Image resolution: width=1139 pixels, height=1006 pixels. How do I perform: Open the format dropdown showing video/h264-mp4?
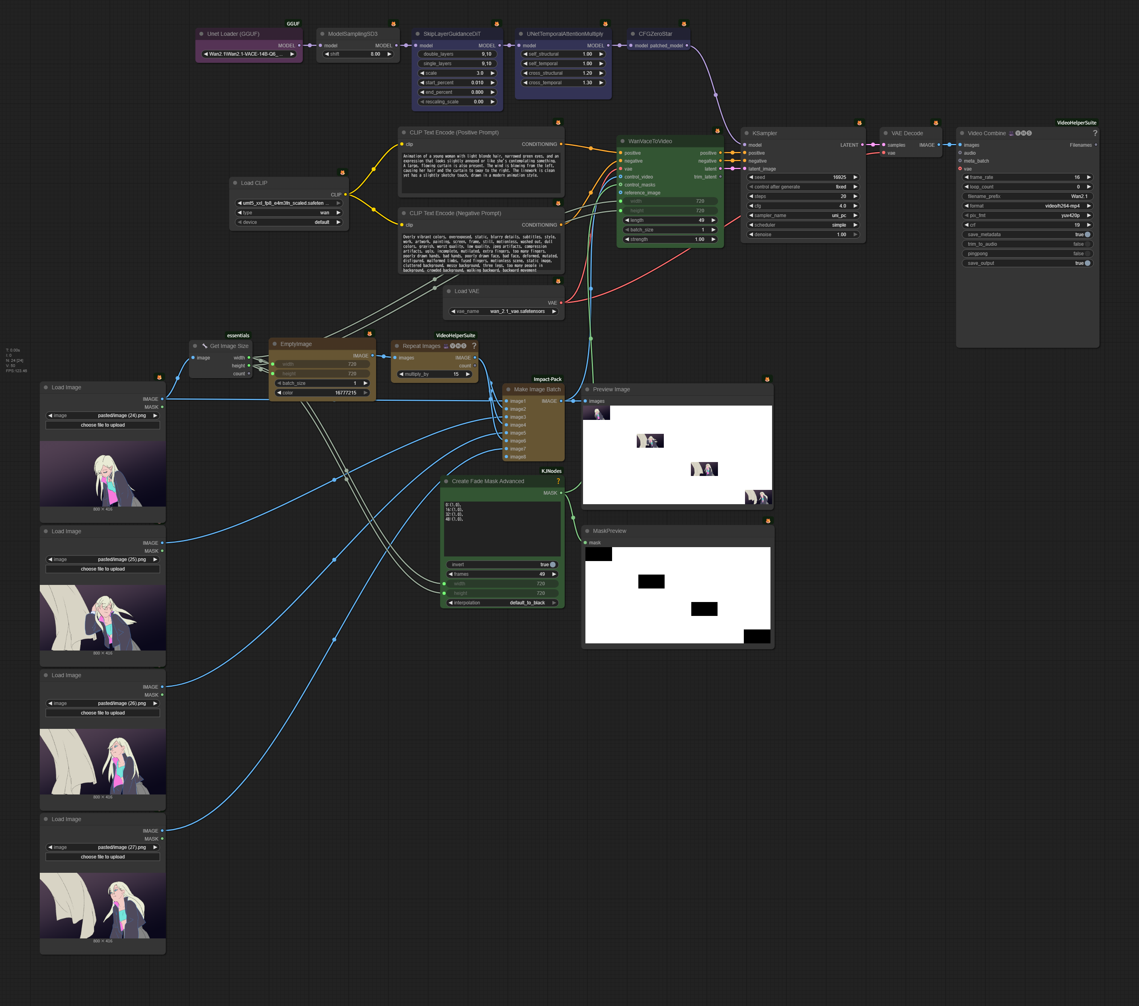(1027, 206)
